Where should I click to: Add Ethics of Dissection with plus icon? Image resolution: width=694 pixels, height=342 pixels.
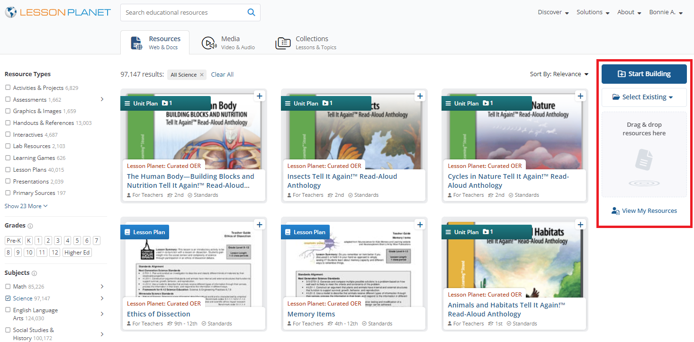(259, 225)
